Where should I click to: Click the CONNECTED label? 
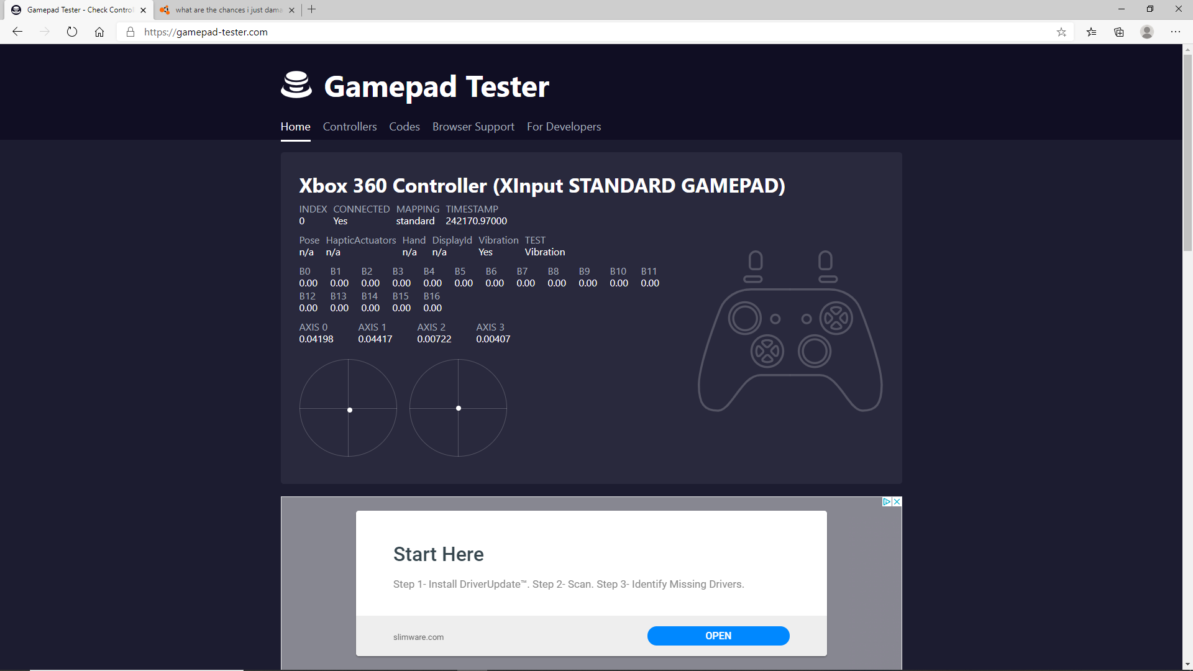pos(361,209)
